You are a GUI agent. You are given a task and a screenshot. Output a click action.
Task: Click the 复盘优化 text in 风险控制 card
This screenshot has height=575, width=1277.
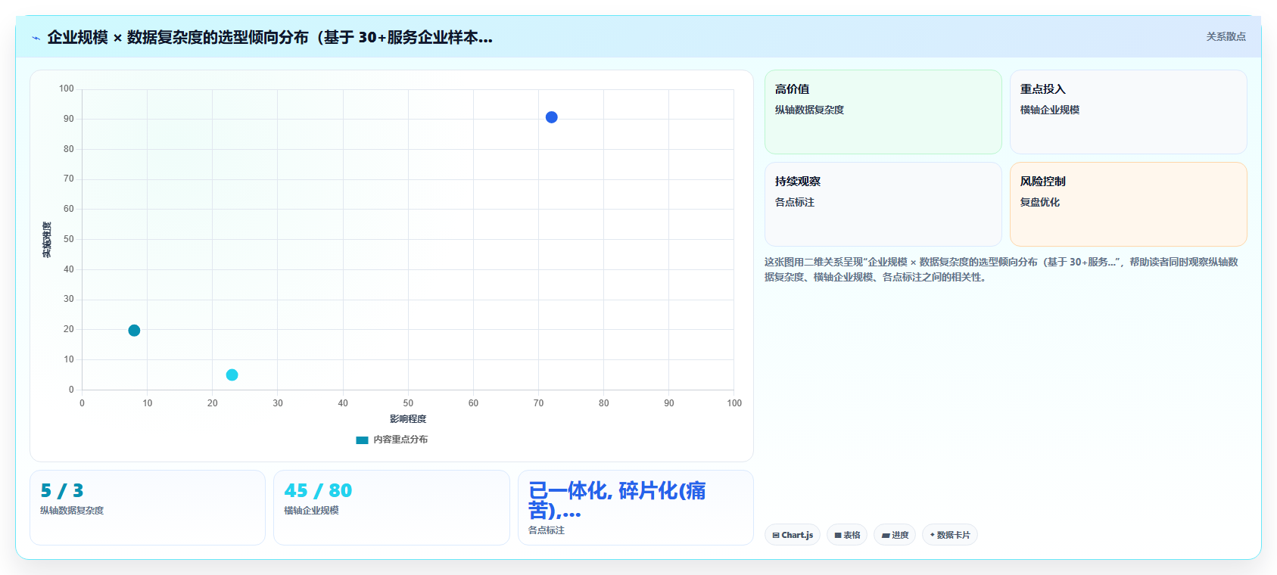[1040, 202]
